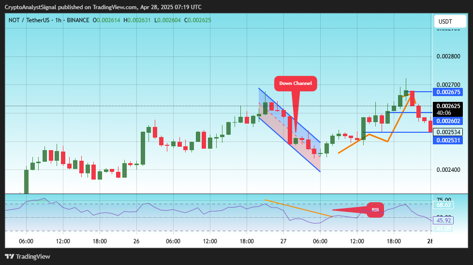Click the 0.002531 blue price label
The image size is (473, 265).
pyautogui.click(x=448, y=140)
